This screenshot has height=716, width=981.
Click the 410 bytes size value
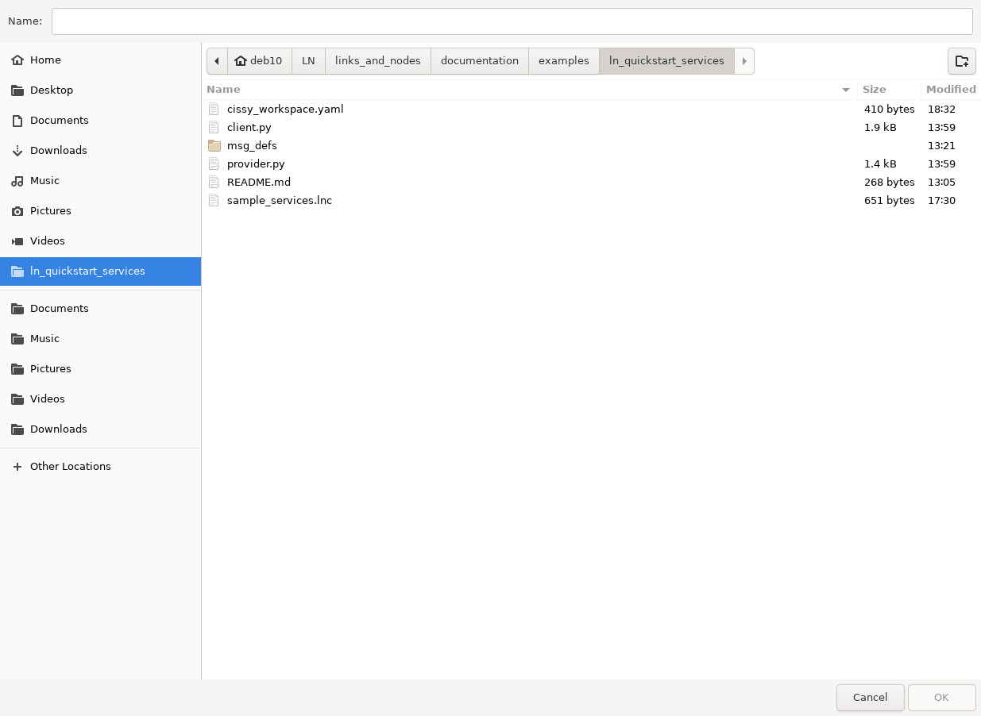point(890,109)
